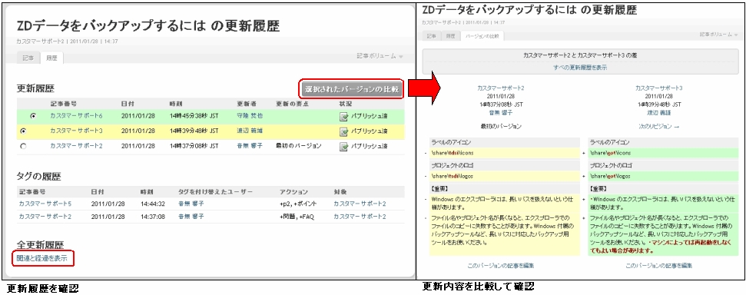This screenshot has height=295, width=746.
Task: Click publish status icon in 最初のバージョン row
Action: point(344,147)
